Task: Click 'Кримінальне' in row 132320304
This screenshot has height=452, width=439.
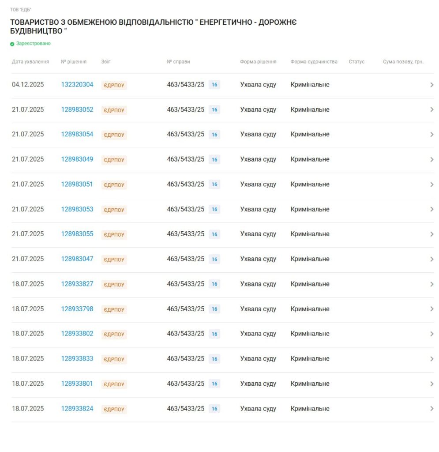Action: click(310, 84)
